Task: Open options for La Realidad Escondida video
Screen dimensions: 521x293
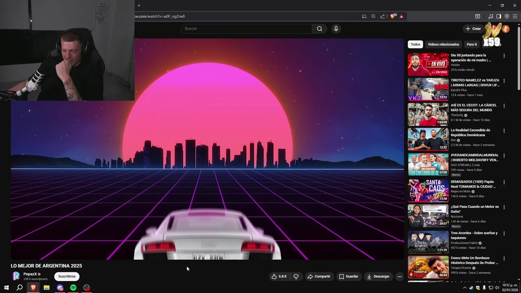Action: [504, 131]
